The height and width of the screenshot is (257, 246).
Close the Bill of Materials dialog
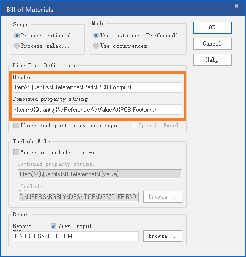coord(236,6)
